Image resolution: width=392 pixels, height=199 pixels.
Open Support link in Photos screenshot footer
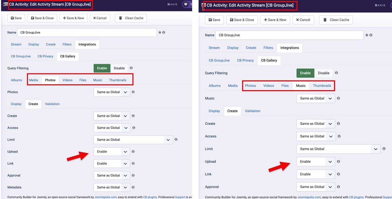pos(180,197)
